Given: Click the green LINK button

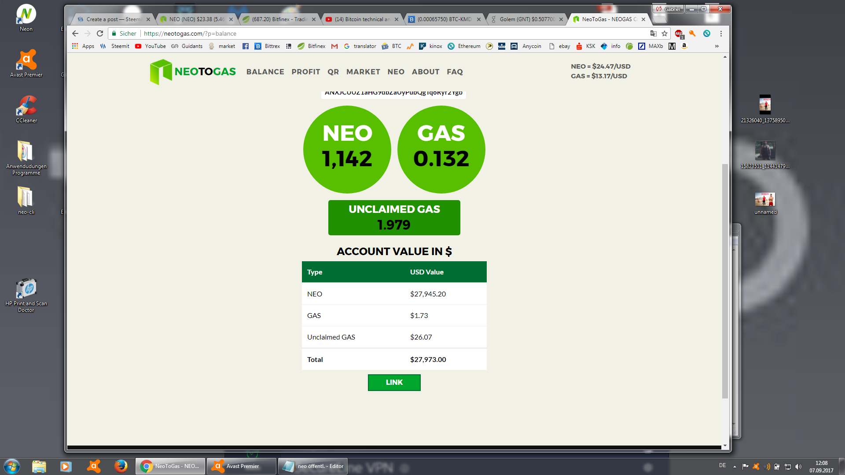Looking at the screenshot, I should click(x=394, y=382).
